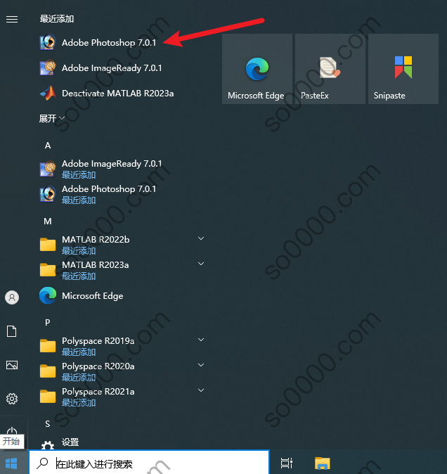Expand the recently added list via 展开

(52, 118)
